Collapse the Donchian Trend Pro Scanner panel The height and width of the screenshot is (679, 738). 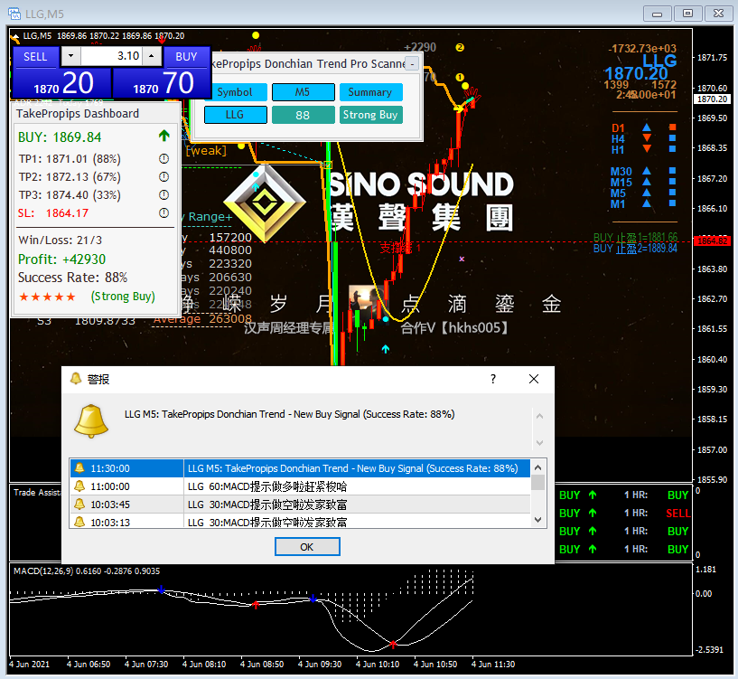(412, 63)
